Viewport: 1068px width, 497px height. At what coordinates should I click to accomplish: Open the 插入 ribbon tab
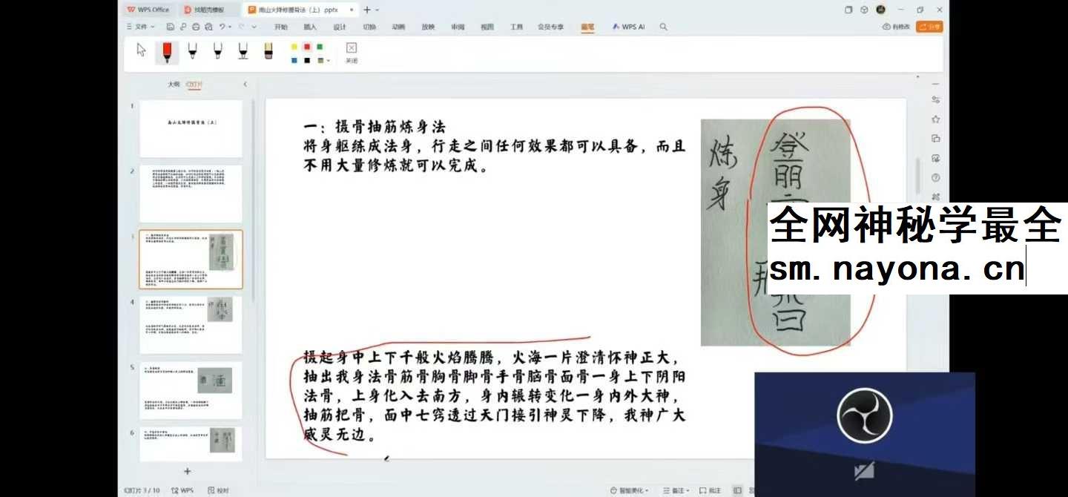310,27
